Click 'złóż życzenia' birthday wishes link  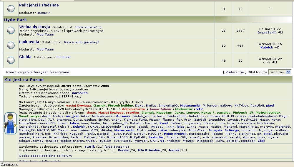click(x=117, y=147)
